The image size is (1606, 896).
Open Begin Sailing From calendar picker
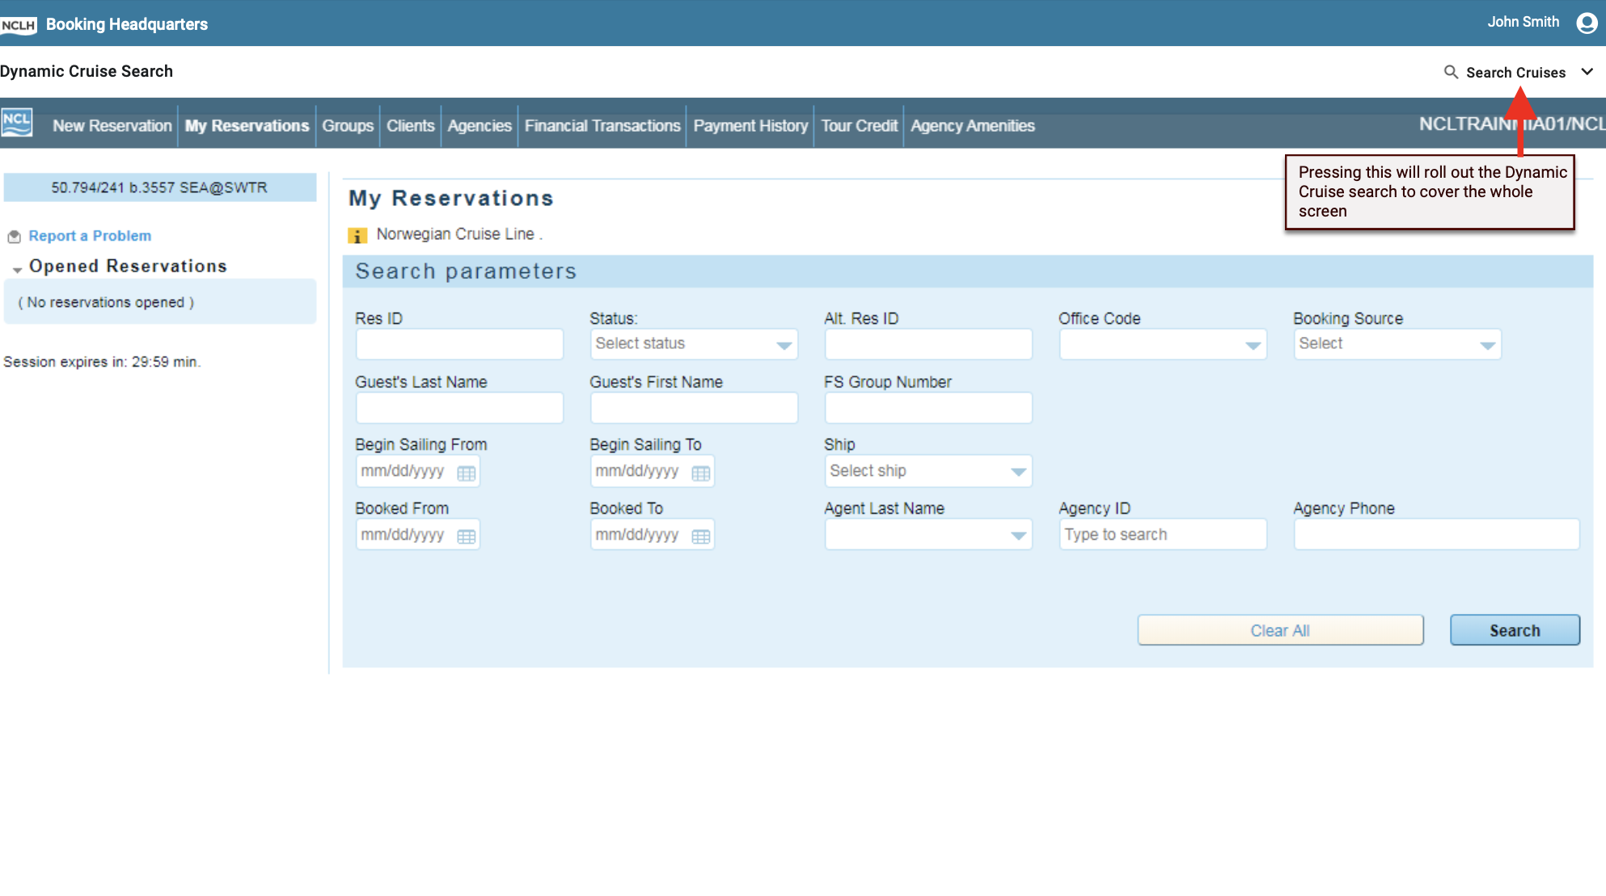click(467, 473)
